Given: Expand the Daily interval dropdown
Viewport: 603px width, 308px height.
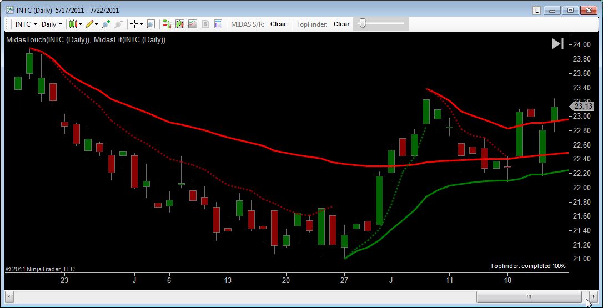Looking at the screenshot, I should pos(52,24).
